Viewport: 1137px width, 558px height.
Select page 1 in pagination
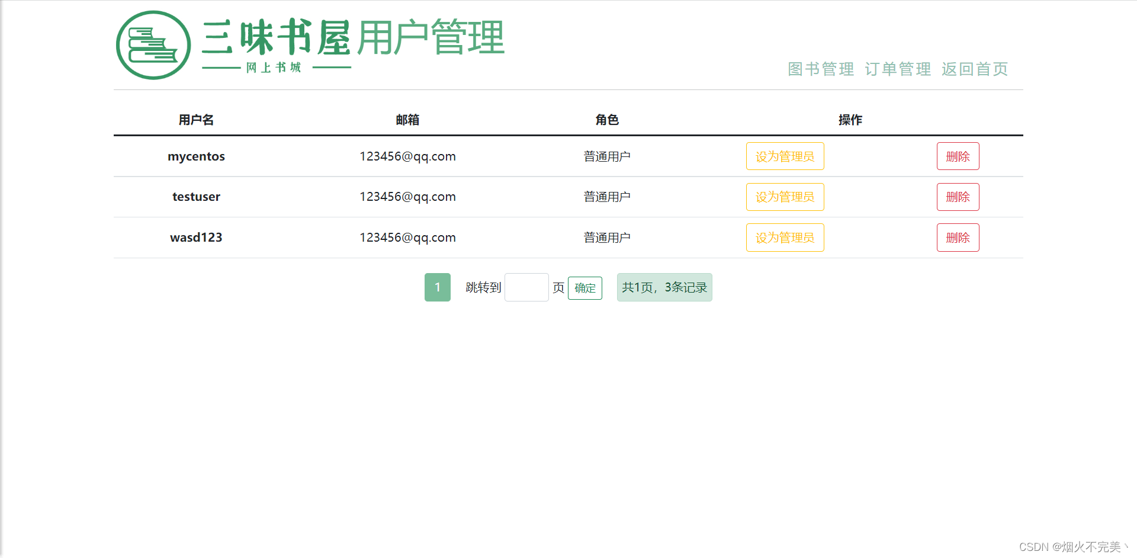tap(438, 287)
